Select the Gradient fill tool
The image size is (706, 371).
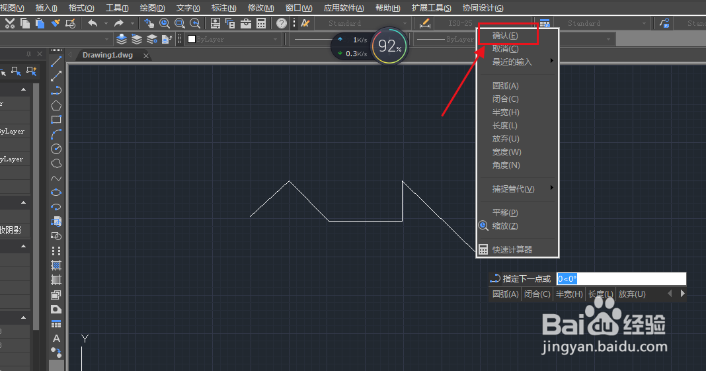56,280
